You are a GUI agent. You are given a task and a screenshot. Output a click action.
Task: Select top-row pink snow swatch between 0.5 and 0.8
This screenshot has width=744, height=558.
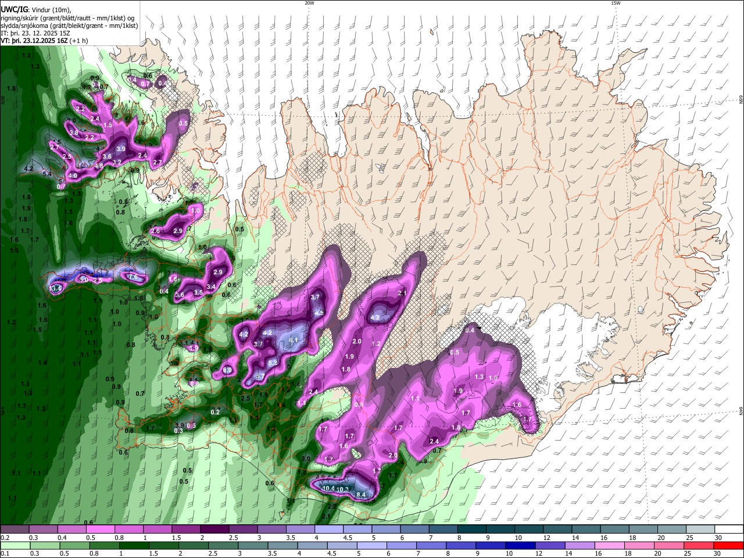click(100, 530)
